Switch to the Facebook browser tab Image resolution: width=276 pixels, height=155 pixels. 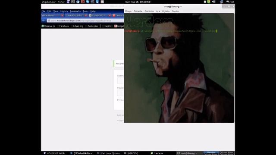53,15
